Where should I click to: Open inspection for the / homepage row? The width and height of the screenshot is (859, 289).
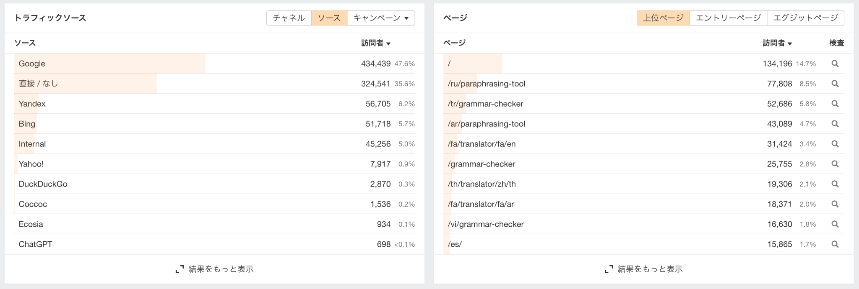click(x=835, y=64)
